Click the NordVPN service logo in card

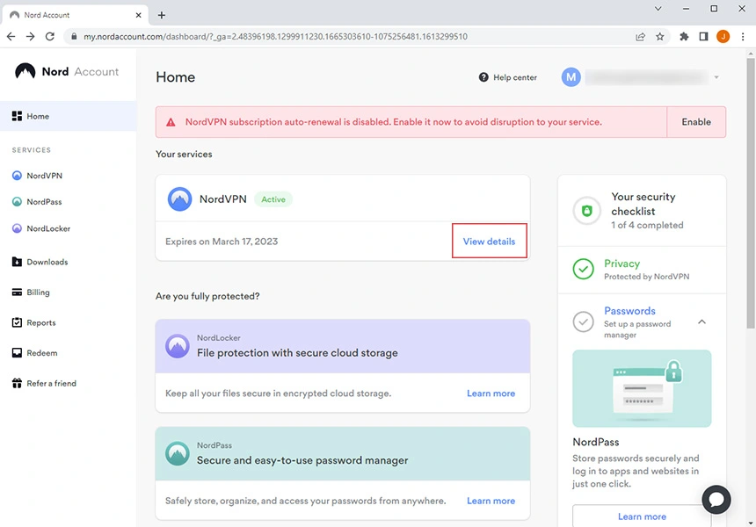179,199
